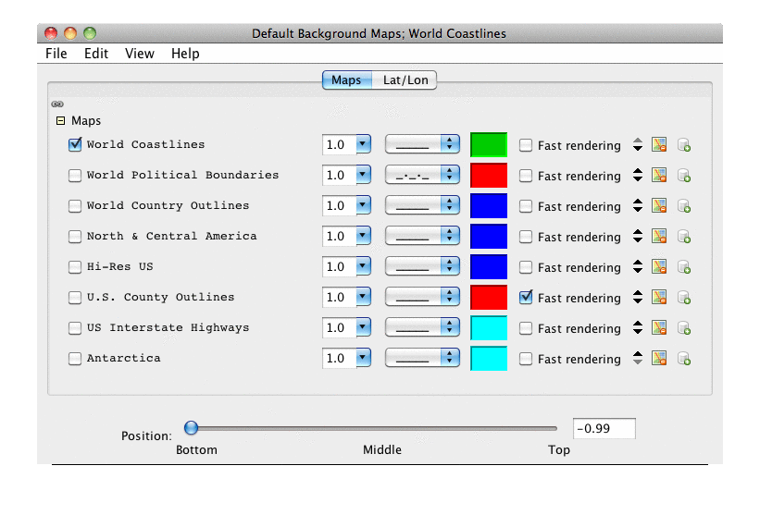
Task: Uncheck the World Coastlines checkbox
Action: click(75, 144)
